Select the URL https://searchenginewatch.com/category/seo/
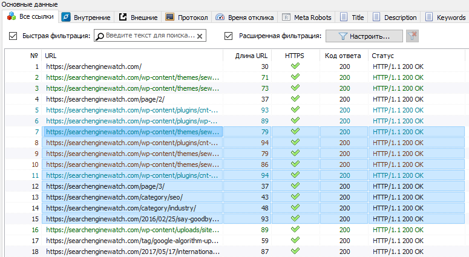 click(x=114, y=197)
